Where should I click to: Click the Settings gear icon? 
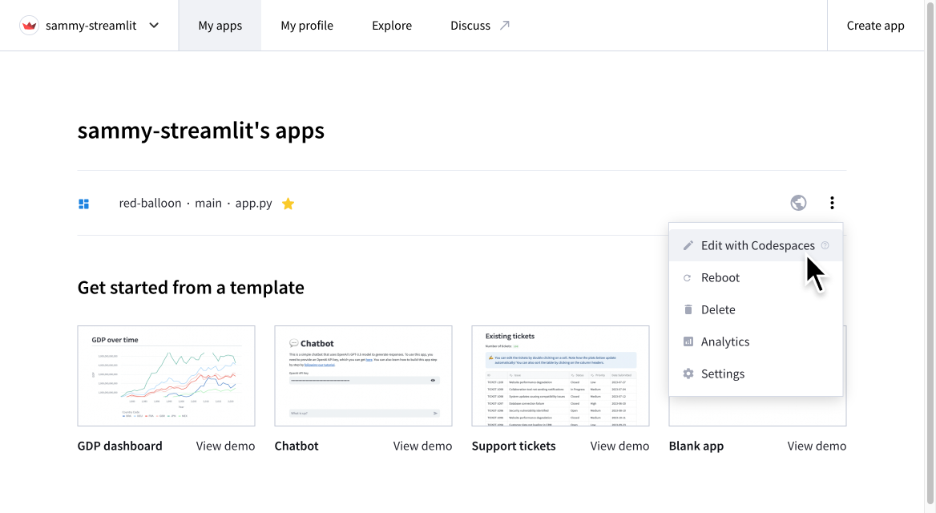(x=688, y=374)
